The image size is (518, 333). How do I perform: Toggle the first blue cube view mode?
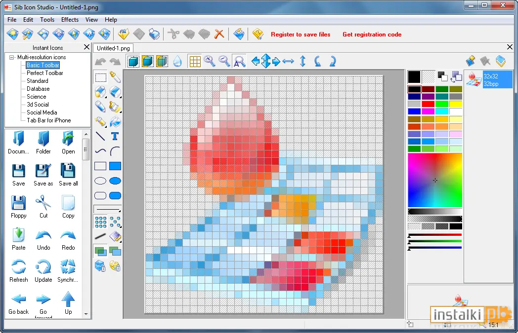133,61
